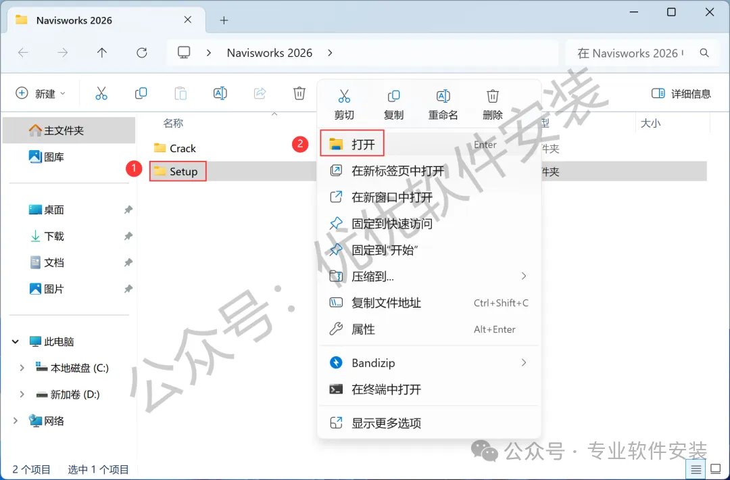730x480 pixels.
Task: Select the Crack folder
Action: point(174,148)
